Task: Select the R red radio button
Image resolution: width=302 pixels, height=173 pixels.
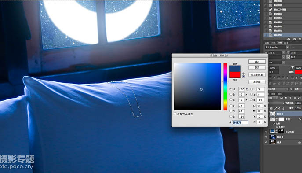Action: tap(231, 106)
